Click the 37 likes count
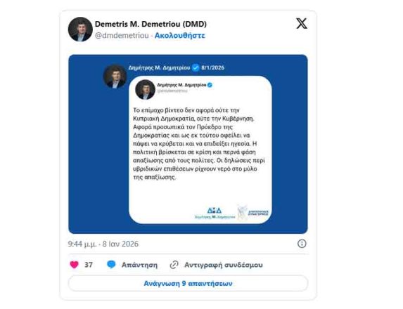Image resolution: width=403 pixels, height=309 pixels. point(89,265)
